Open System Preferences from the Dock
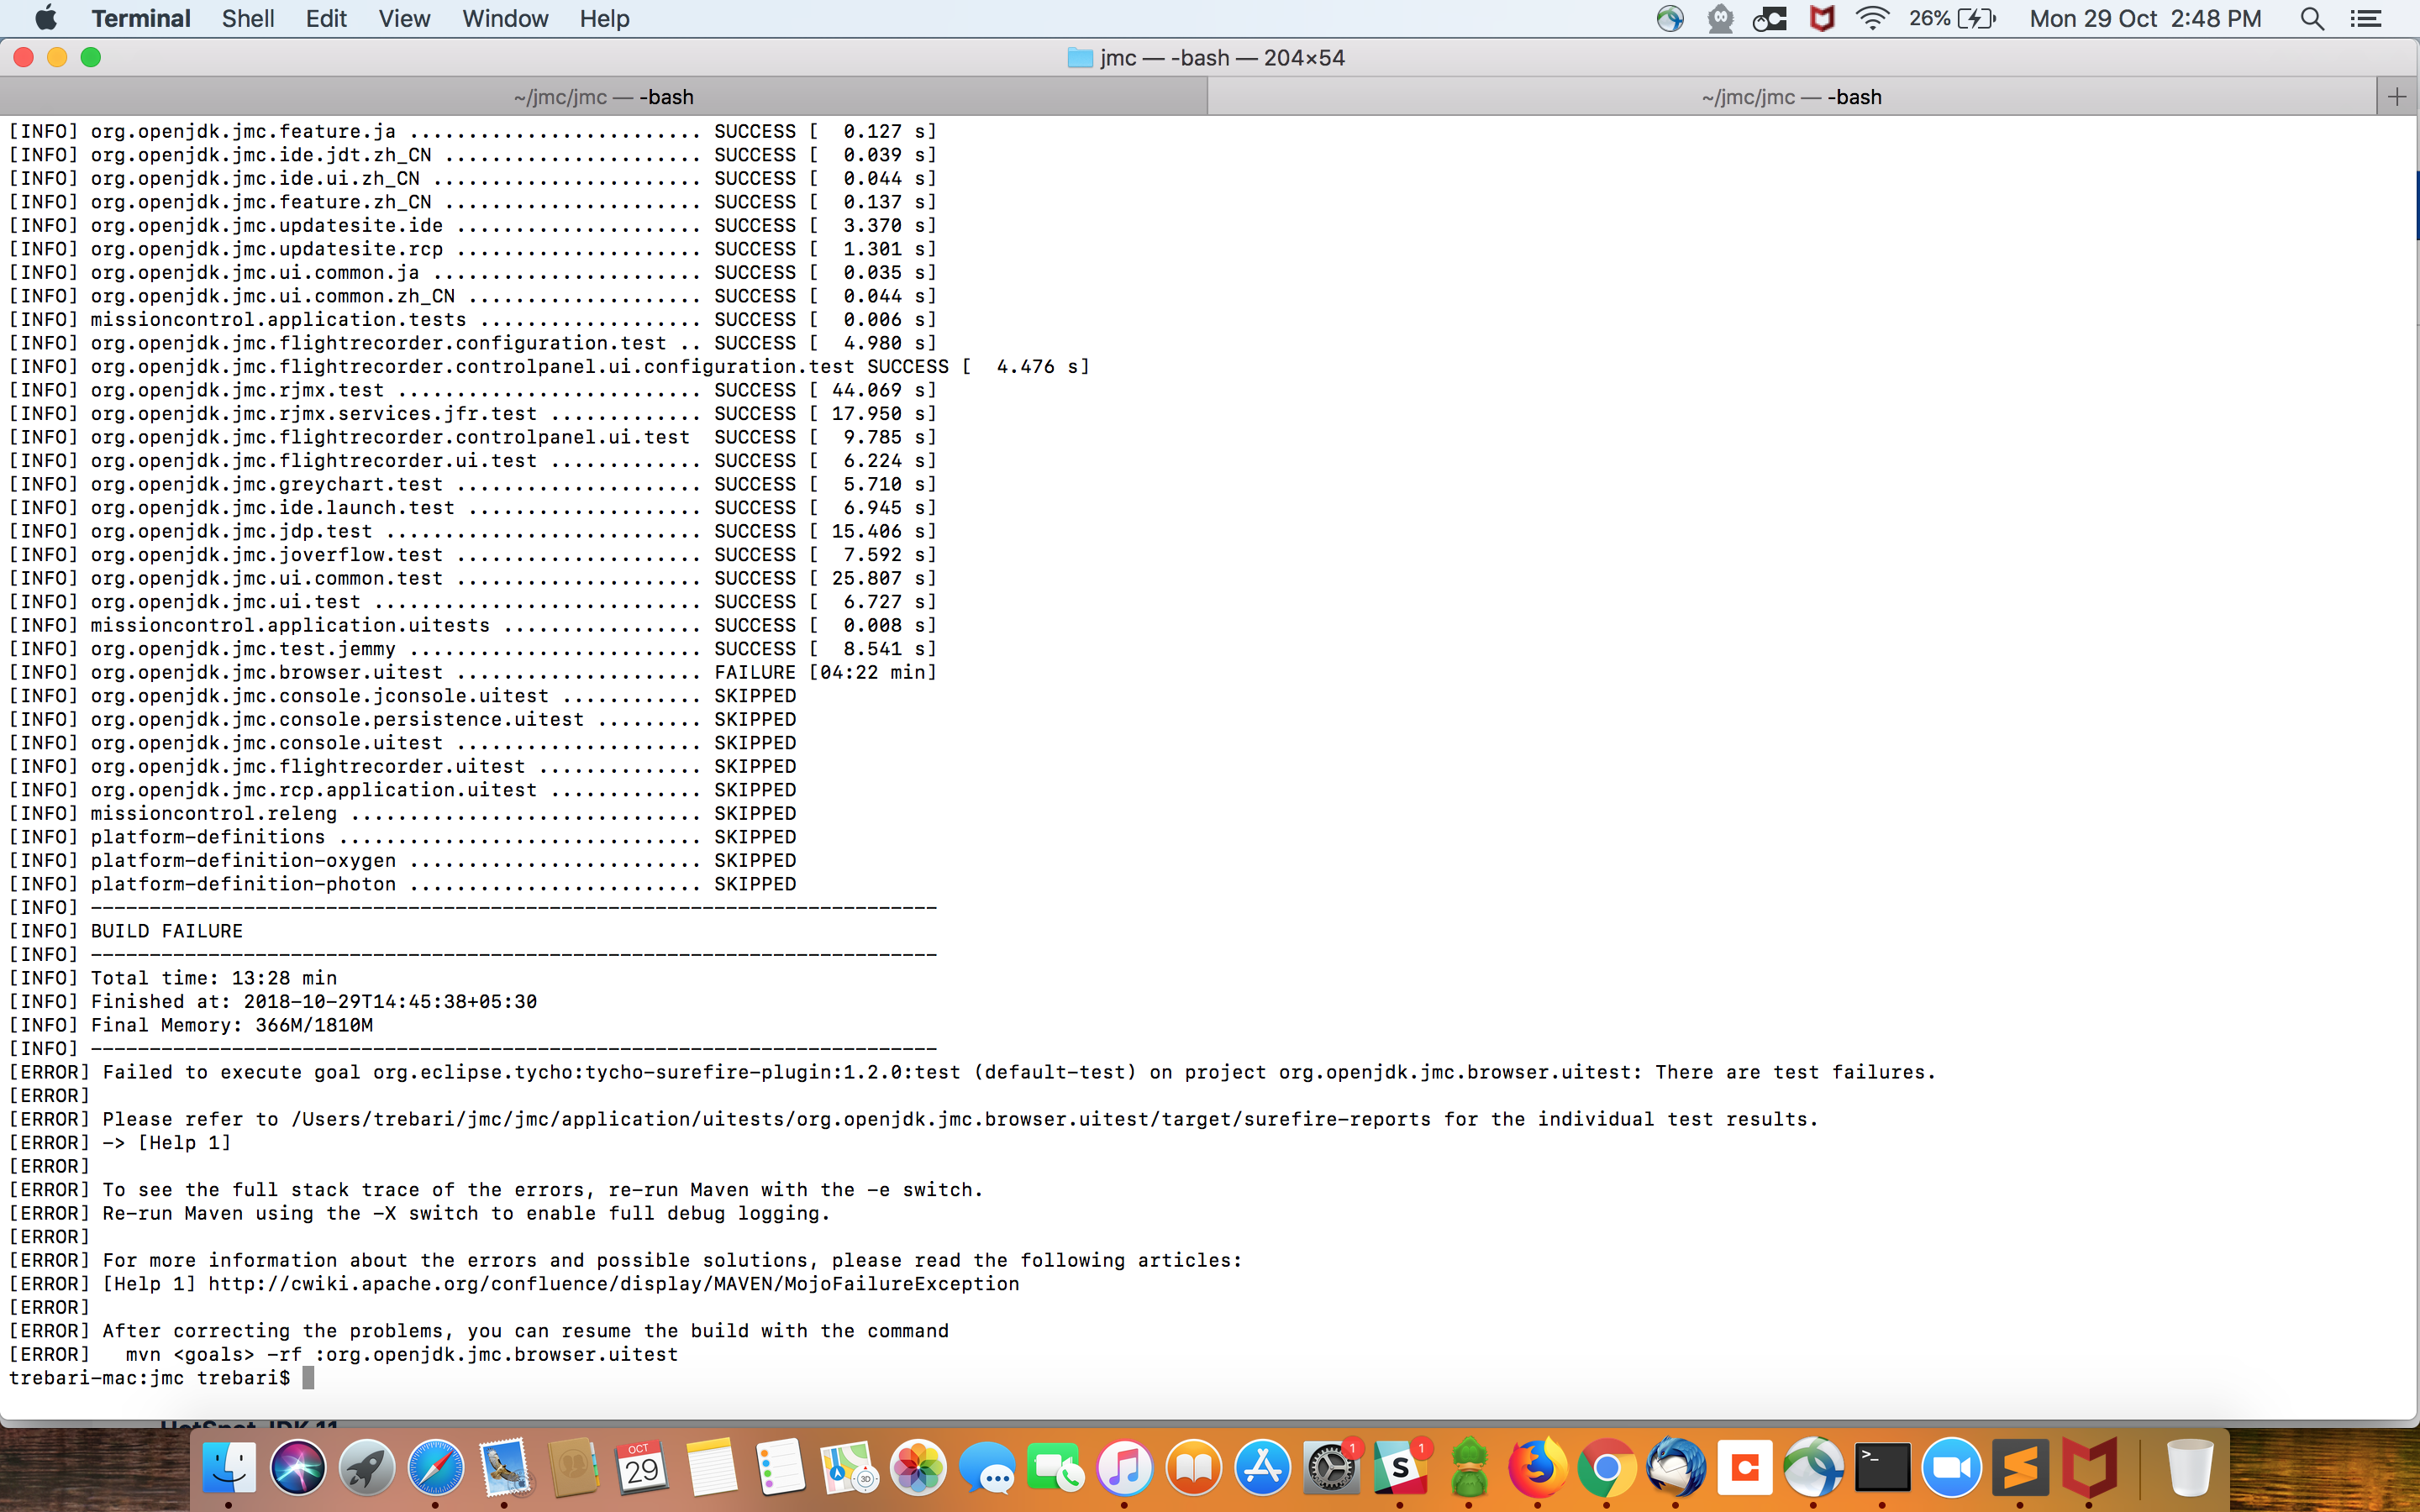 pyautogui.click(x=1331, y=1468)
